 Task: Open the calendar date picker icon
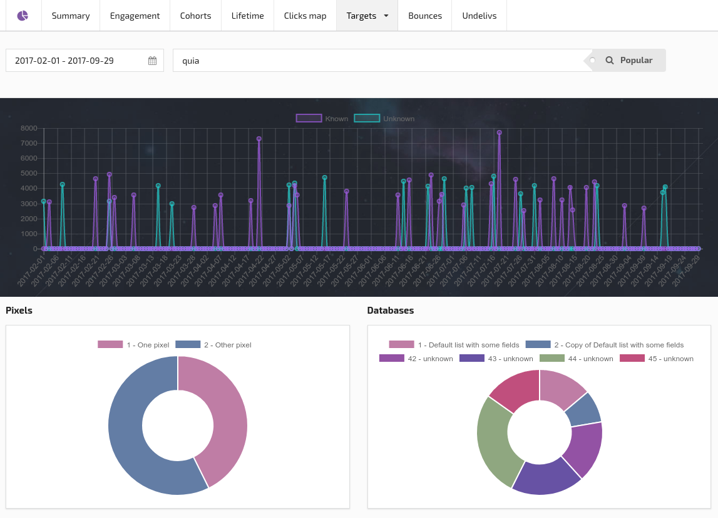click(x=153, y=61)
